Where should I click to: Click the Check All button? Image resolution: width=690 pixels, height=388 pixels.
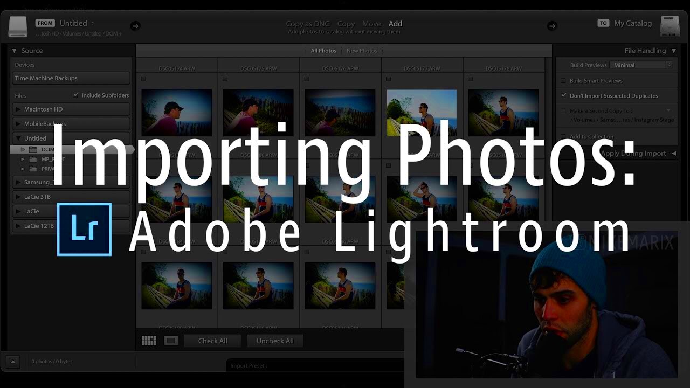pos(212,341)
